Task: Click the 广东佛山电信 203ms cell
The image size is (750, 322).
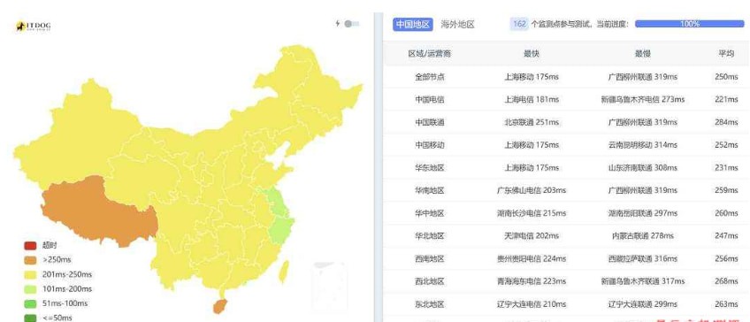Action: (x=531, y=190)
